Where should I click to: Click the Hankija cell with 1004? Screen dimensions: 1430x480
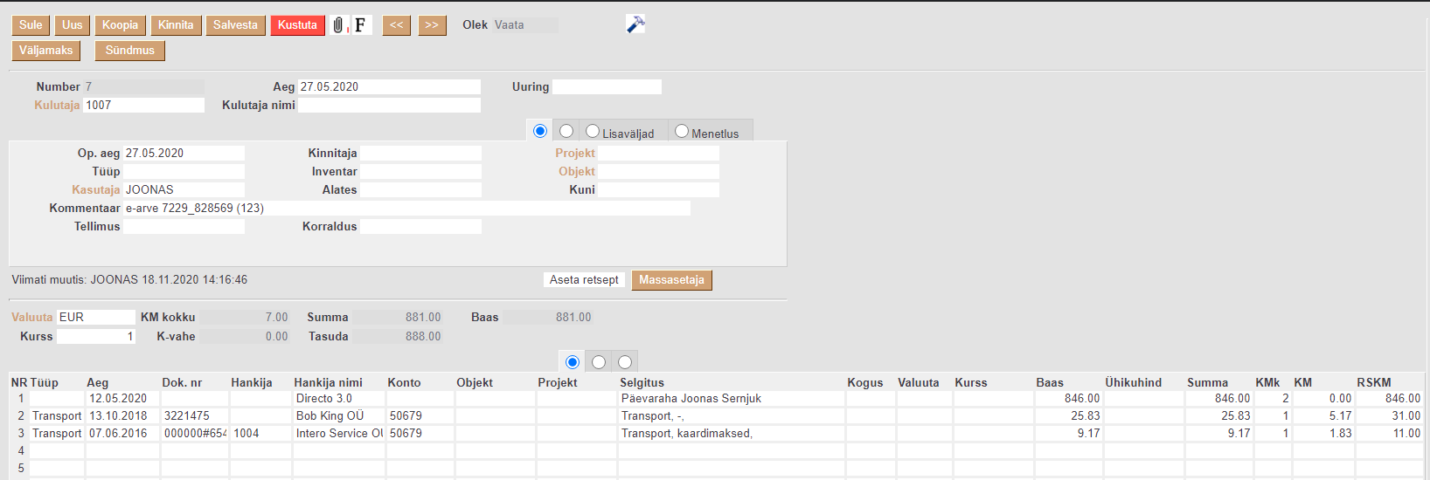coord(260,433)
